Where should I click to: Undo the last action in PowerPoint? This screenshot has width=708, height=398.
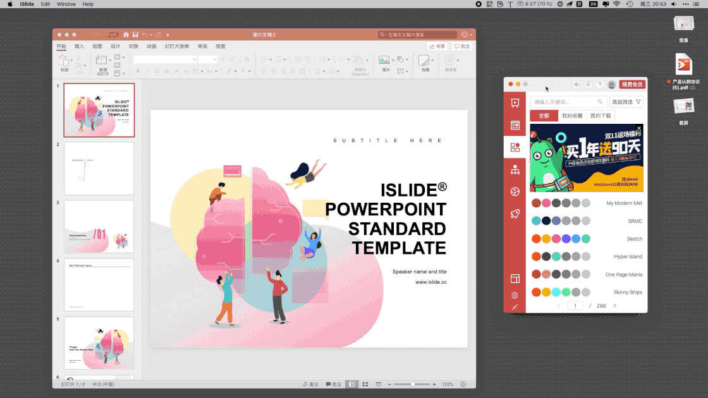(145, 35)
